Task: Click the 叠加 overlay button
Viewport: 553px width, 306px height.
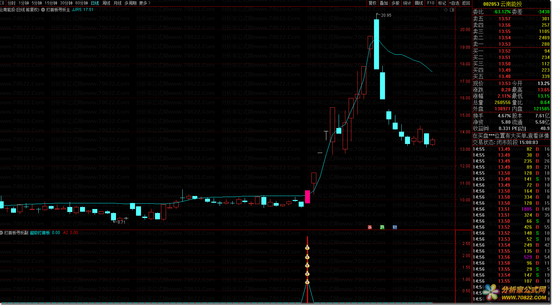Action: [384, 3]
